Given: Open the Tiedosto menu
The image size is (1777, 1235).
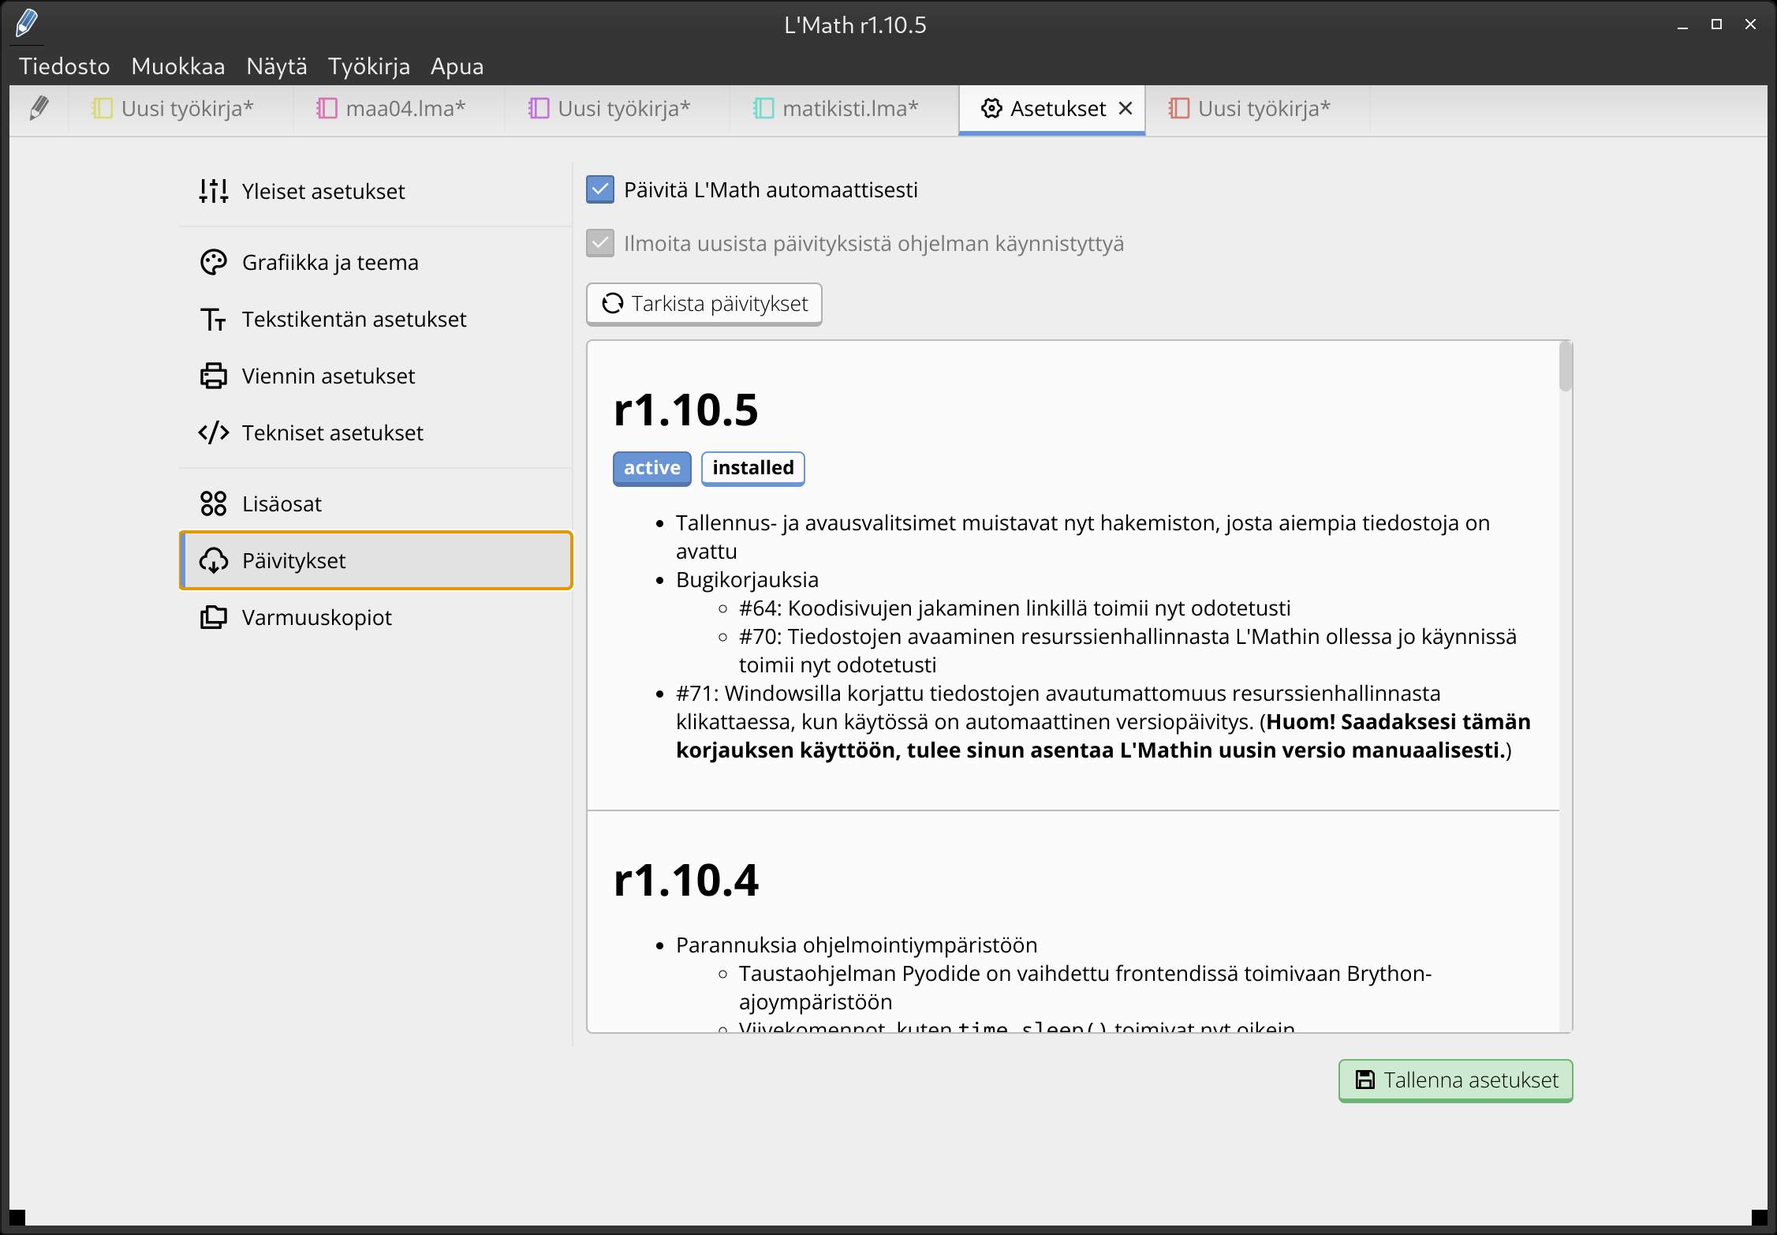Looking at the screenshot, I should (x=65, y=66).
